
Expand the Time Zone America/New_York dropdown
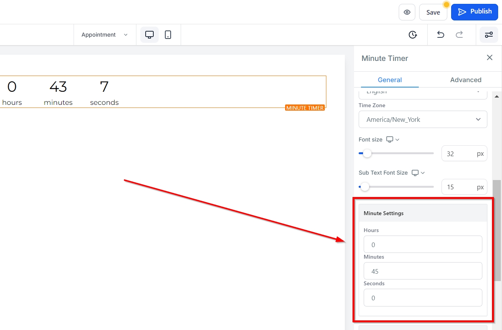(x=423, y=120)
